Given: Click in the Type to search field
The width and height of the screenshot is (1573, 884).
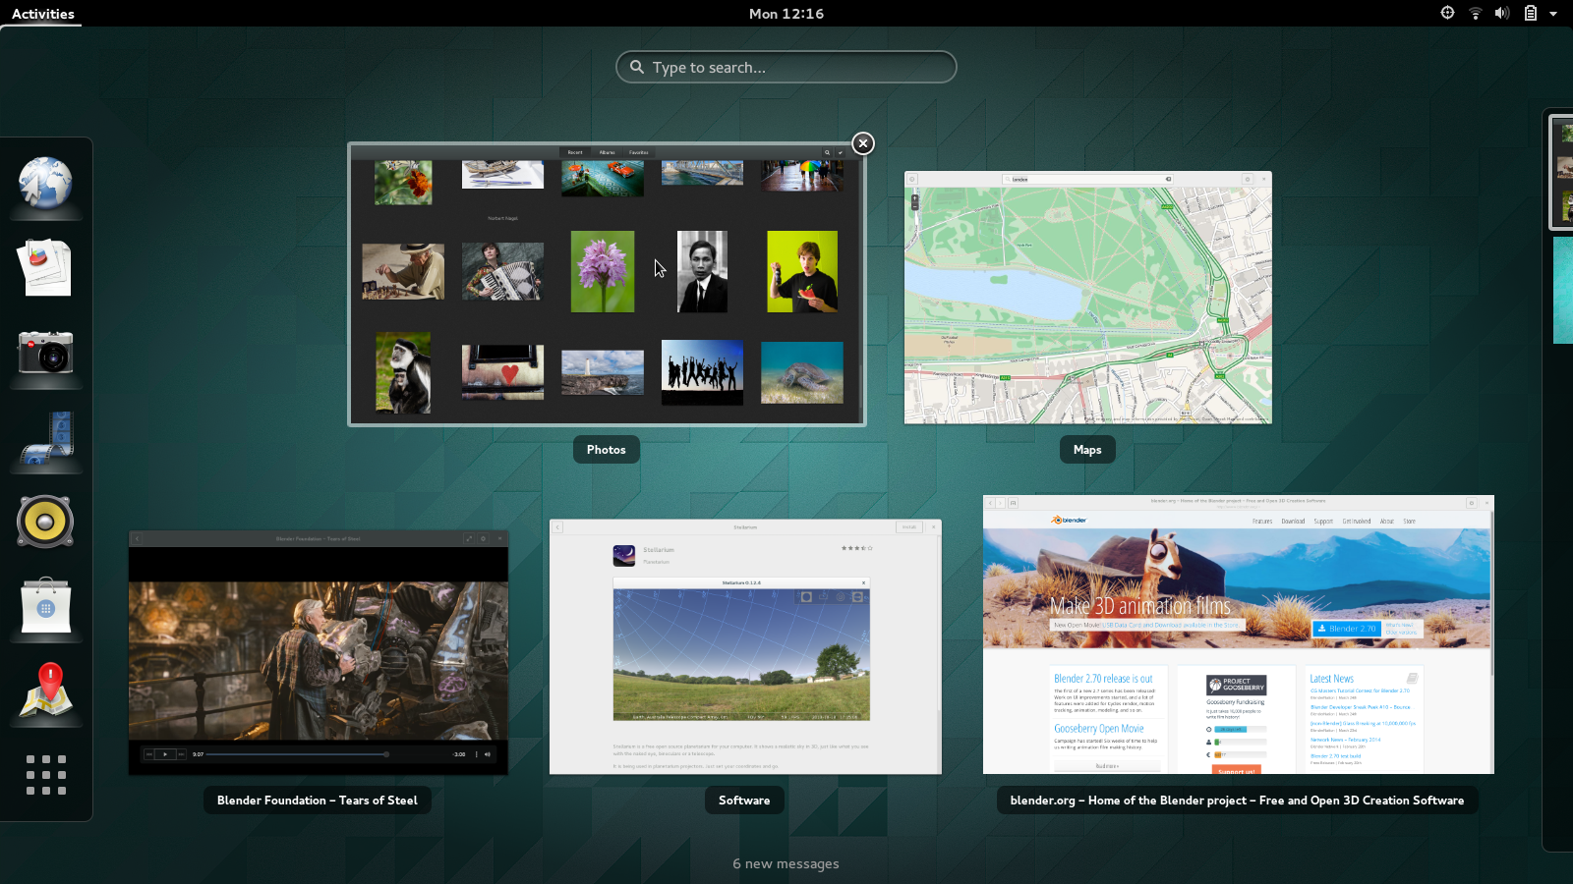Looking at the screenshot, I should point(786,67).
